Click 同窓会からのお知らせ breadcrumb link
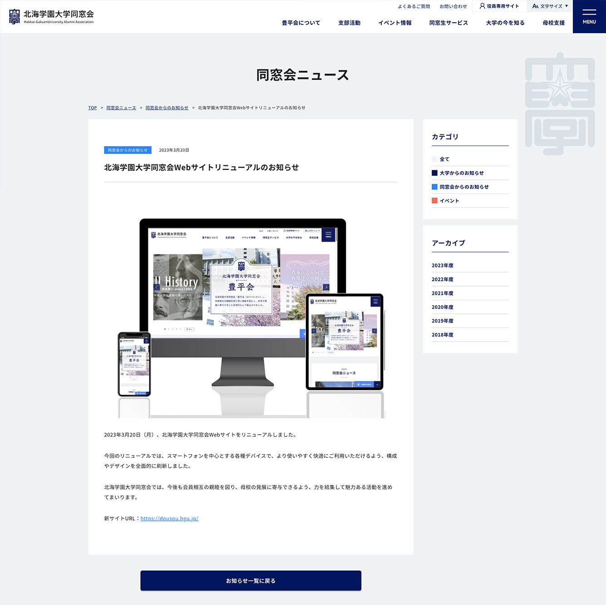 click(x=167, y=108)
